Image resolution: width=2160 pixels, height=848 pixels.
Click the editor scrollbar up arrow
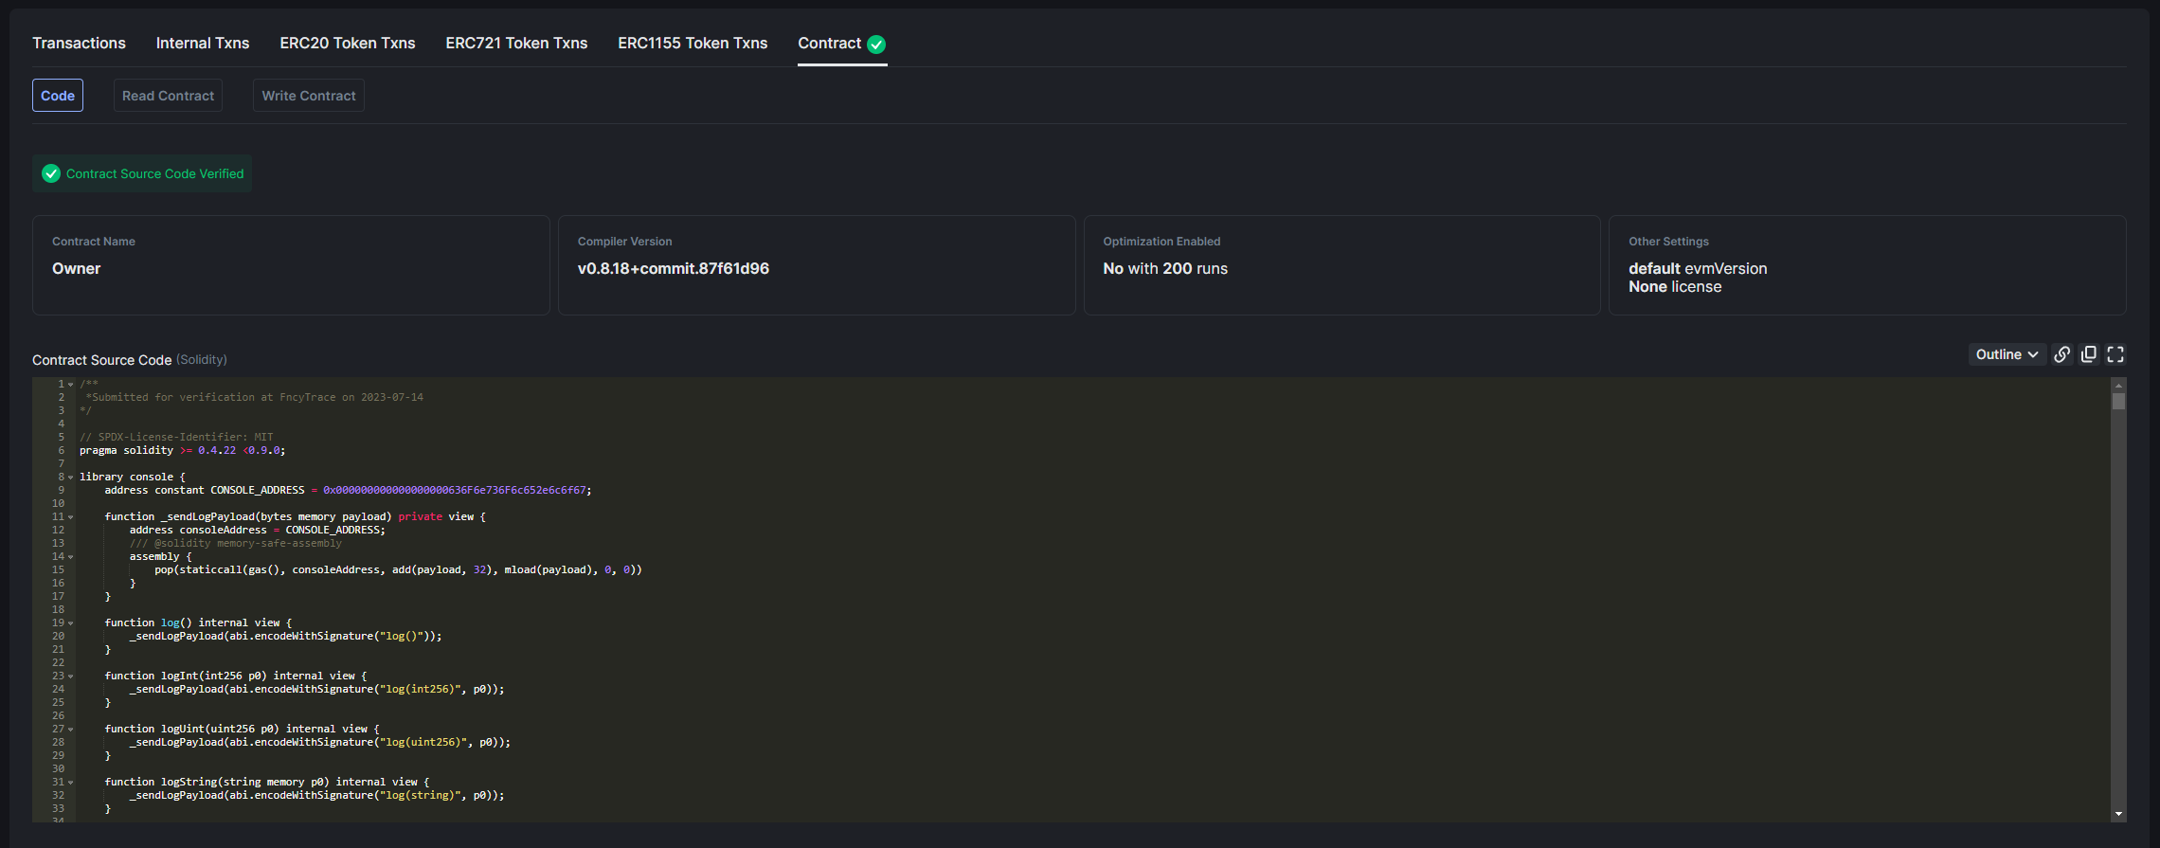point(2118,386)
